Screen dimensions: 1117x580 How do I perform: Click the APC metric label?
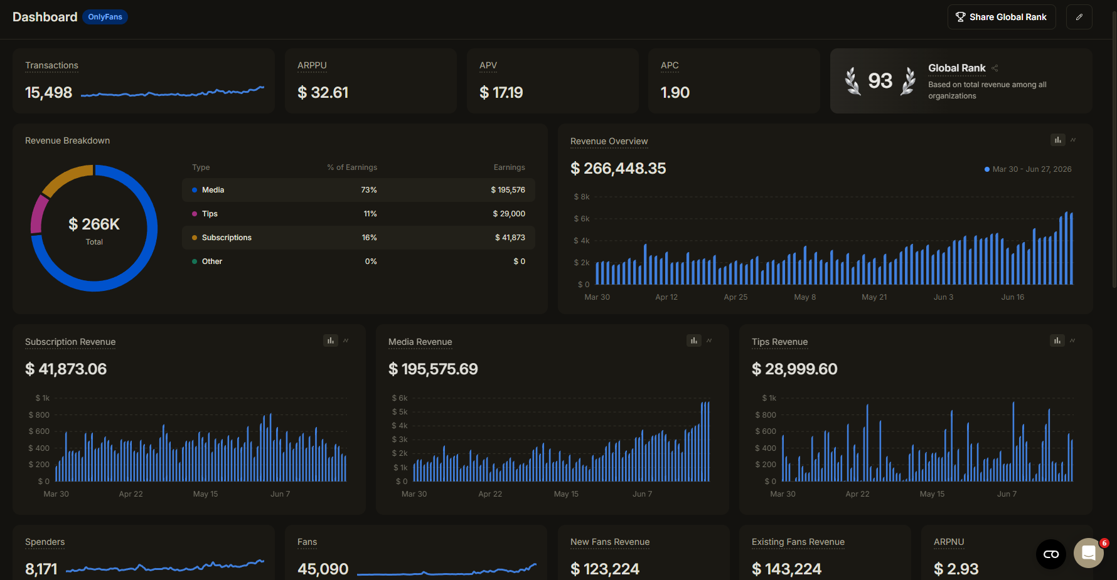click(x=670, y=65)
